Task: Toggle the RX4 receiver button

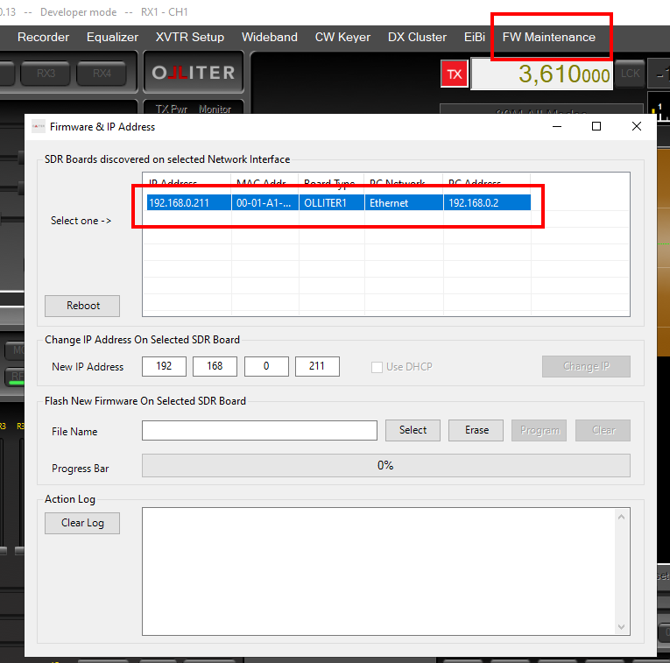Action: [x=102, y=74]
